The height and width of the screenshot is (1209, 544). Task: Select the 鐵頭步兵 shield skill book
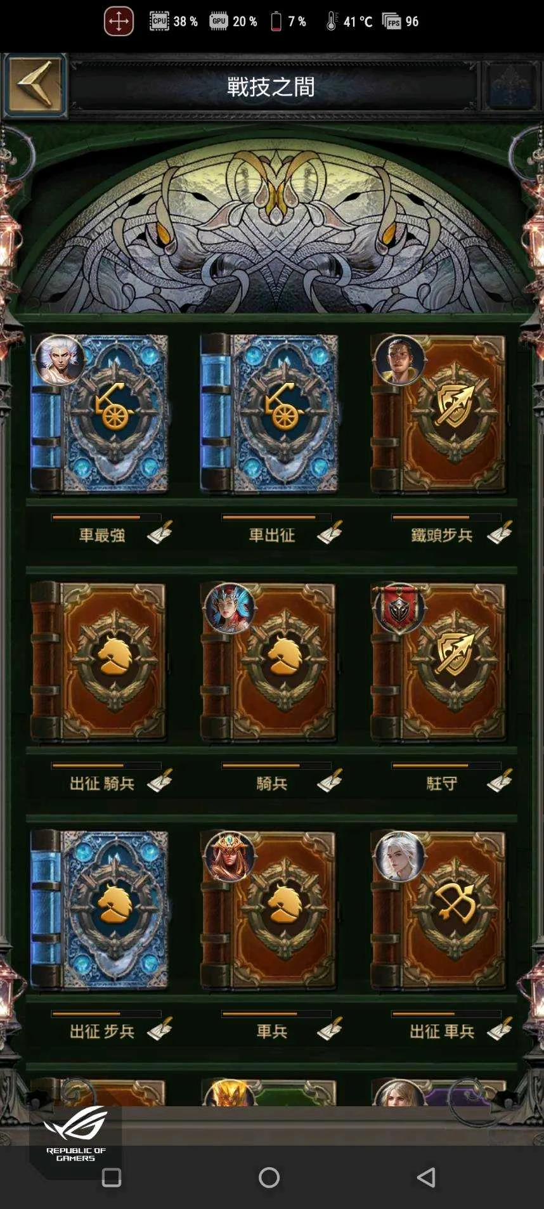[439, 413]
